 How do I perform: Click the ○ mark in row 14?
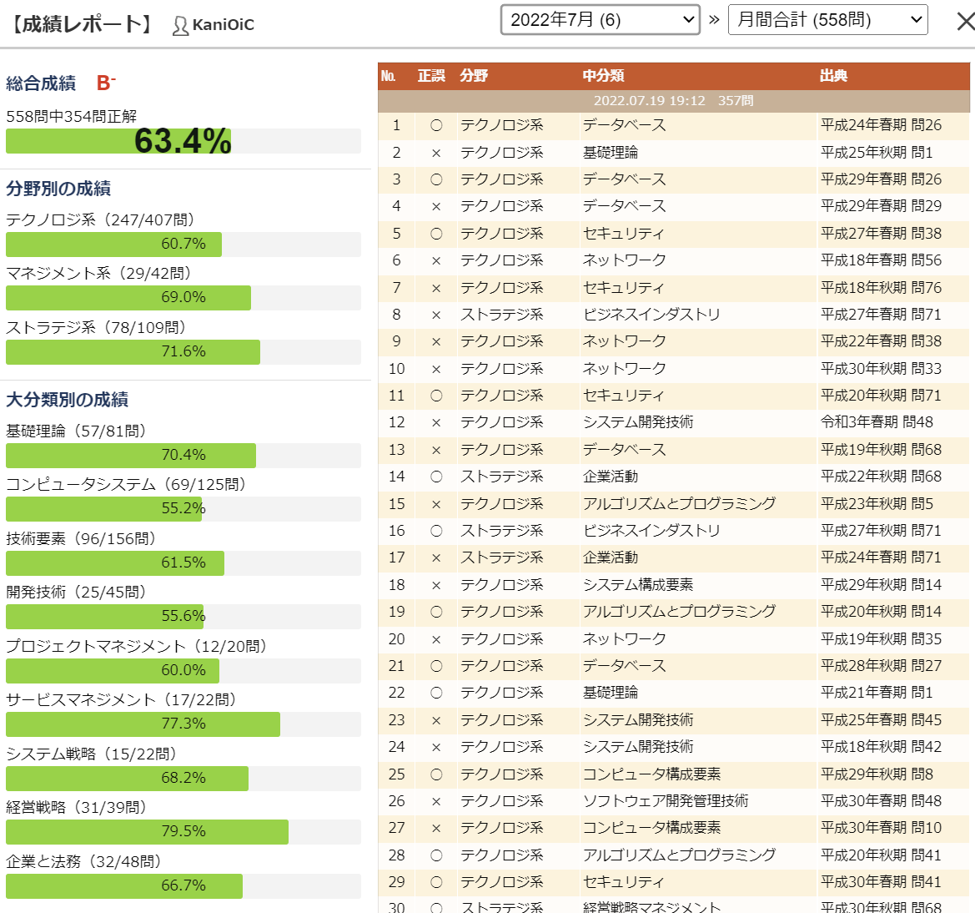[436, 476]
